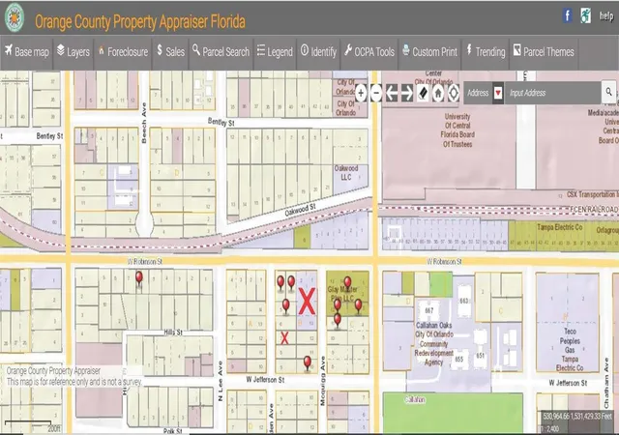This screenshot has width=619, height=435.
Task: Open the Sales menu
Action: pyautogui.click(x=171, y=51)
